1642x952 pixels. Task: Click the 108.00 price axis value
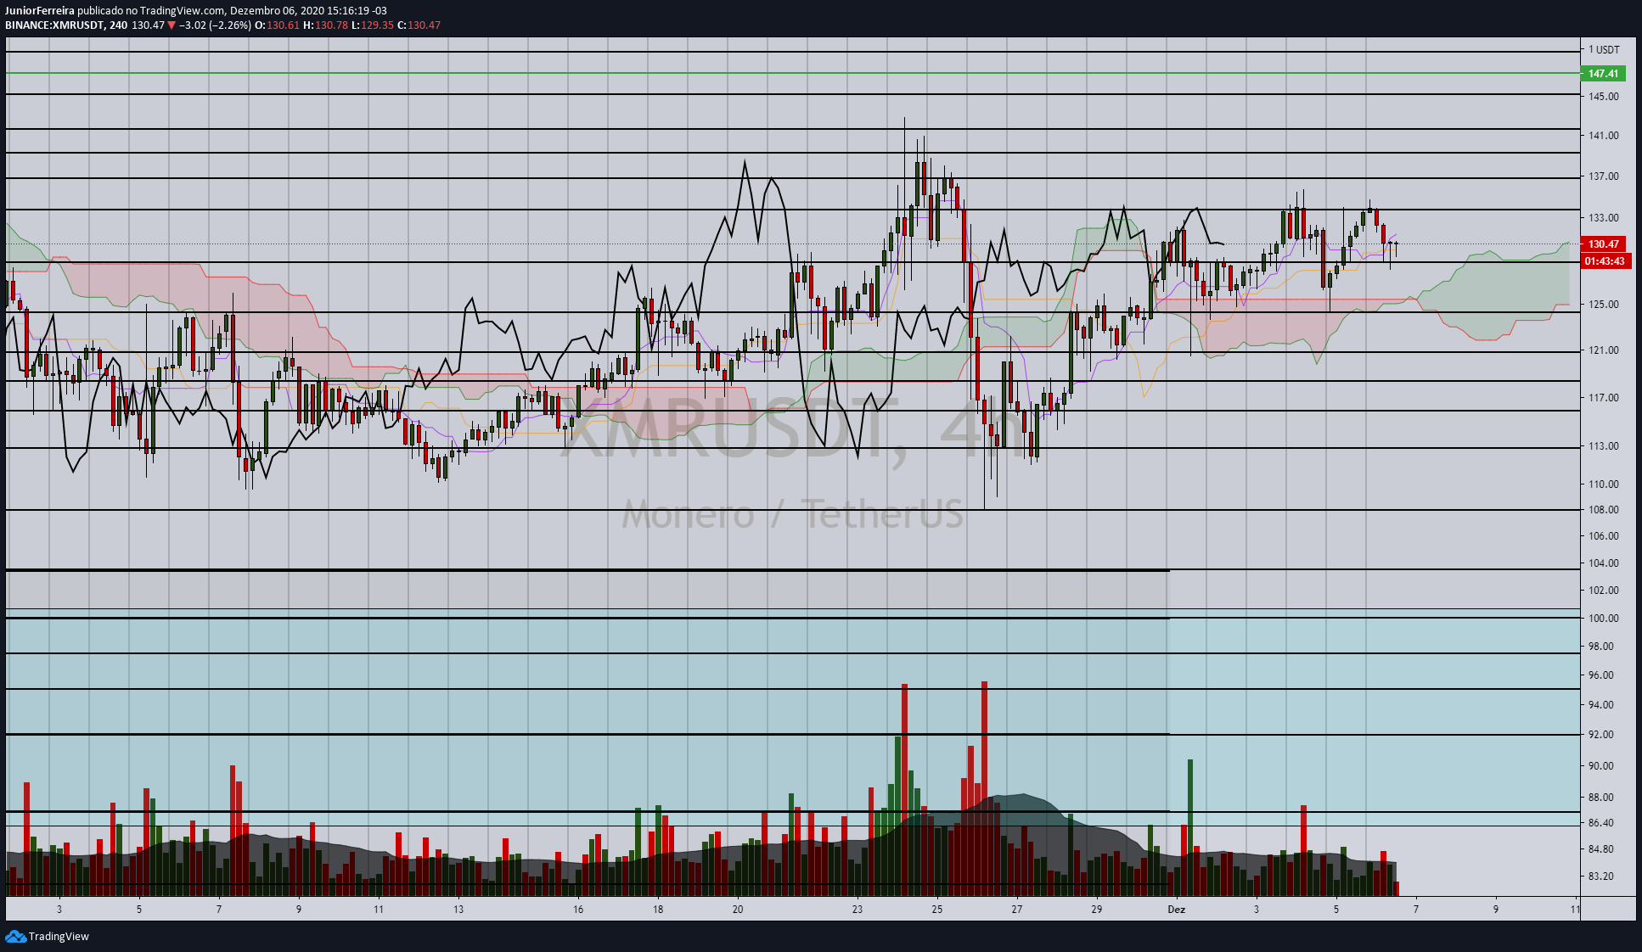1604,510
